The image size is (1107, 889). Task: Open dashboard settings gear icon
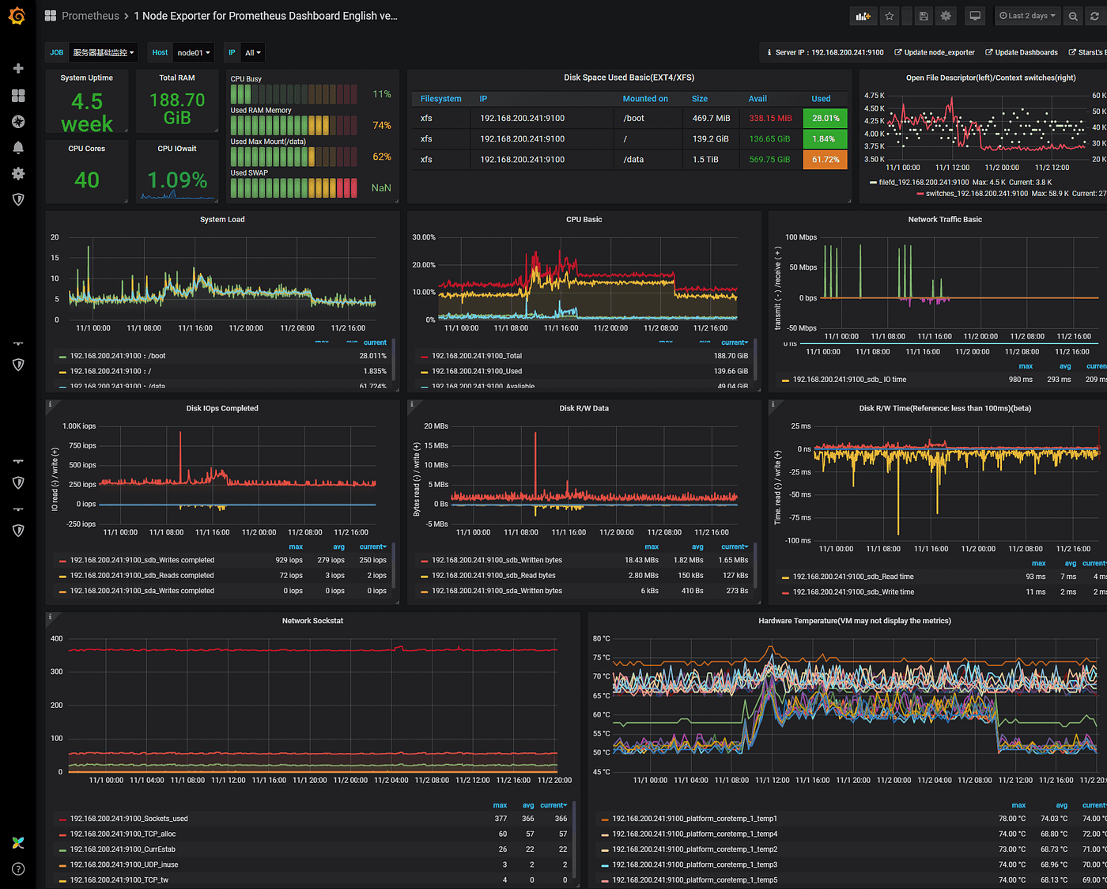coord(946,16)
